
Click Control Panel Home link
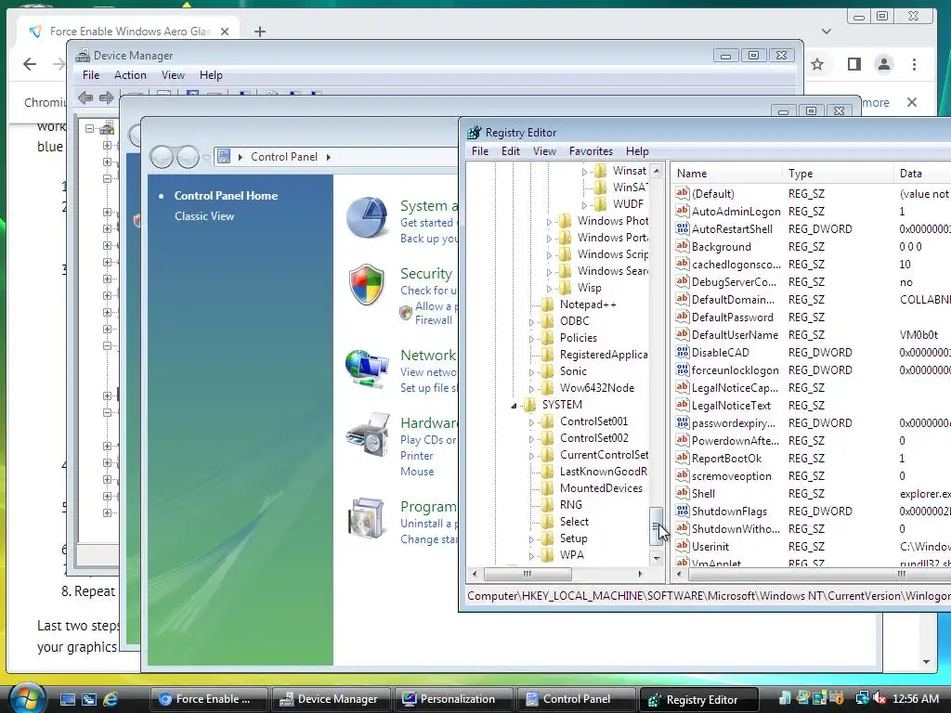[x=226, y=195]
